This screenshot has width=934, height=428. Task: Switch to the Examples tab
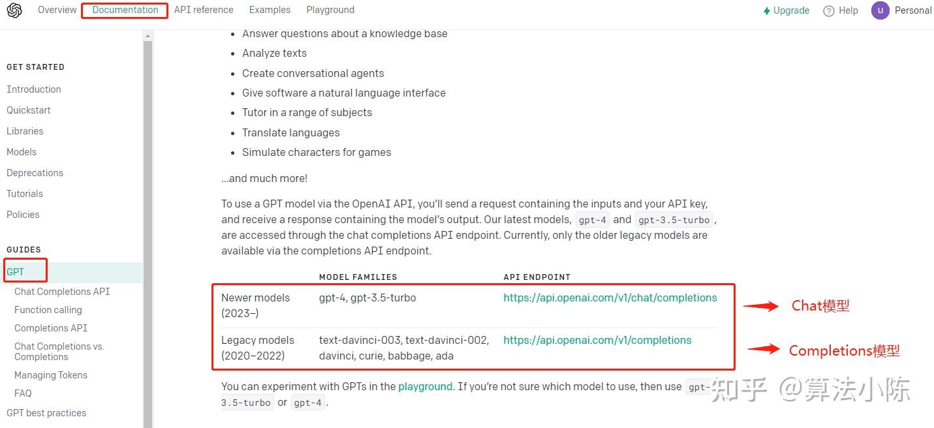[270, 10]
